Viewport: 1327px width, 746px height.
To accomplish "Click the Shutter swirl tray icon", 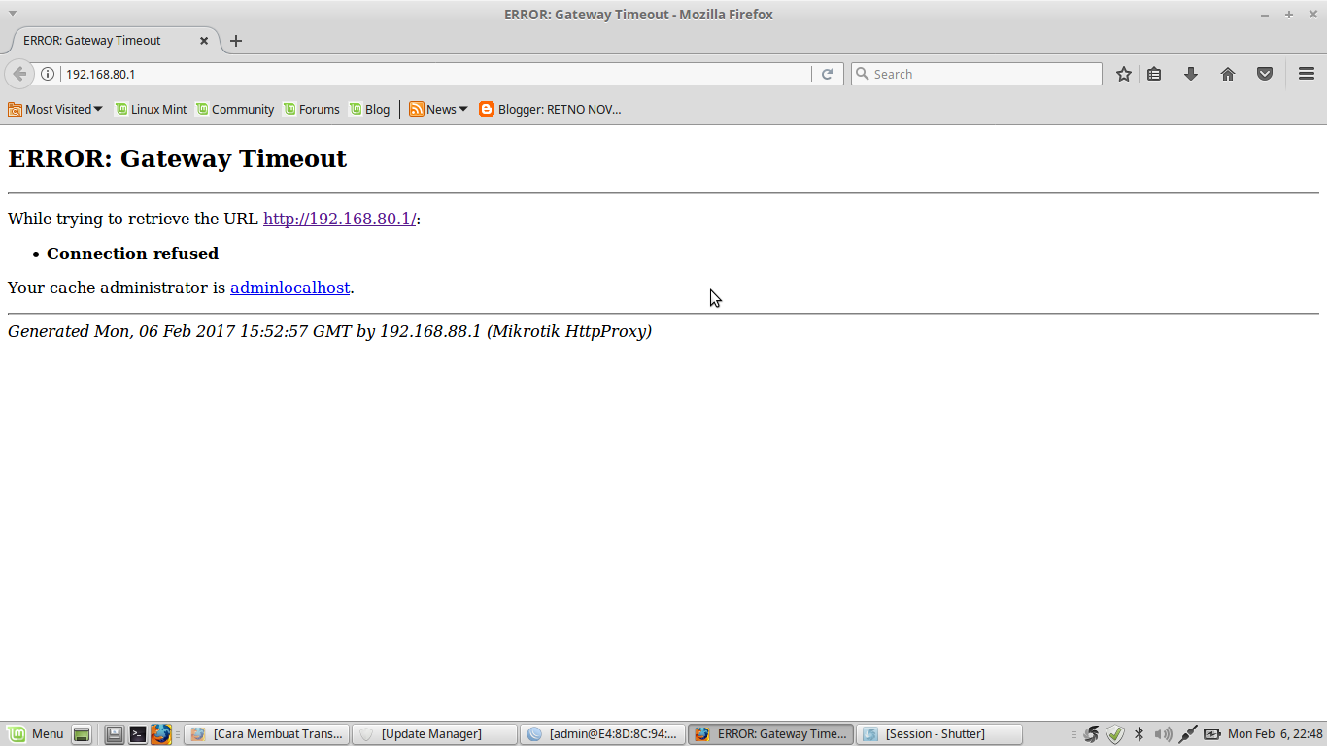I will point(1091,734).
